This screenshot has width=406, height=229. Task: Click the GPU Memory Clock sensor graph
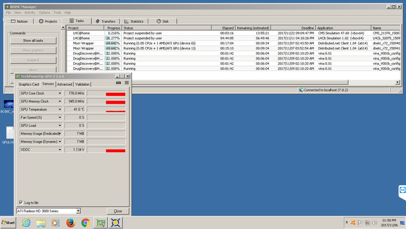(x=106, y=101)
